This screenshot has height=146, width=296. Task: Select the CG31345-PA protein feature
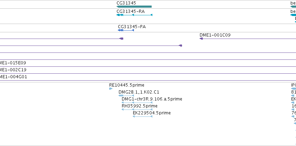pos(126,30)
